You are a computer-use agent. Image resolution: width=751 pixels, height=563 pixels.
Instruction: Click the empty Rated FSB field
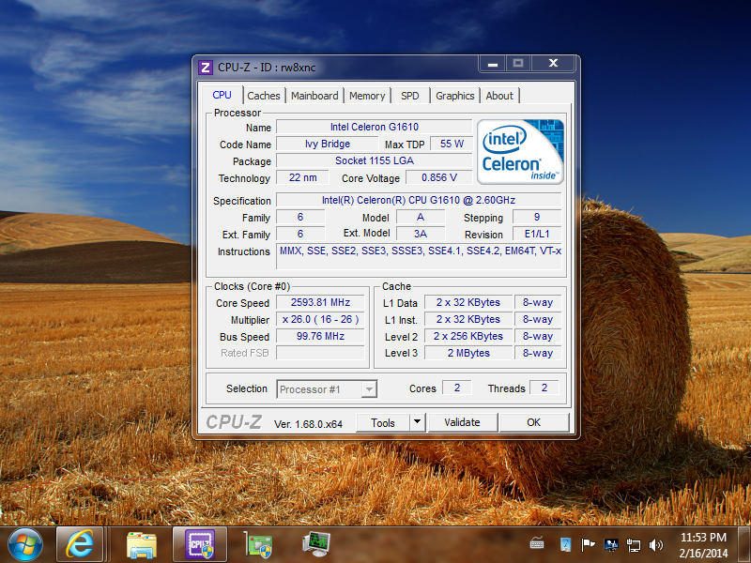320,353
